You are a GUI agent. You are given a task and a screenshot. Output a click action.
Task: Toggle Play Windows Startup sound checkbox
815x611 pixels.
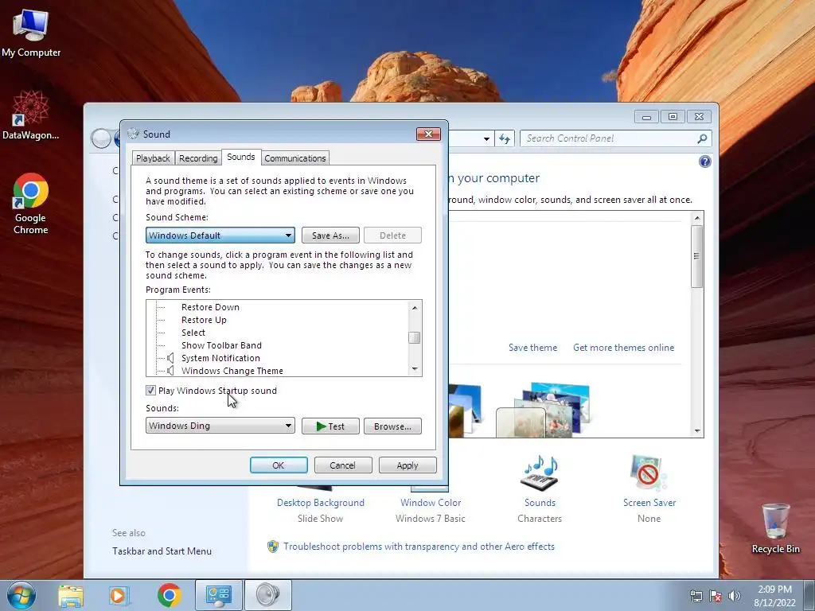point(150,390)
